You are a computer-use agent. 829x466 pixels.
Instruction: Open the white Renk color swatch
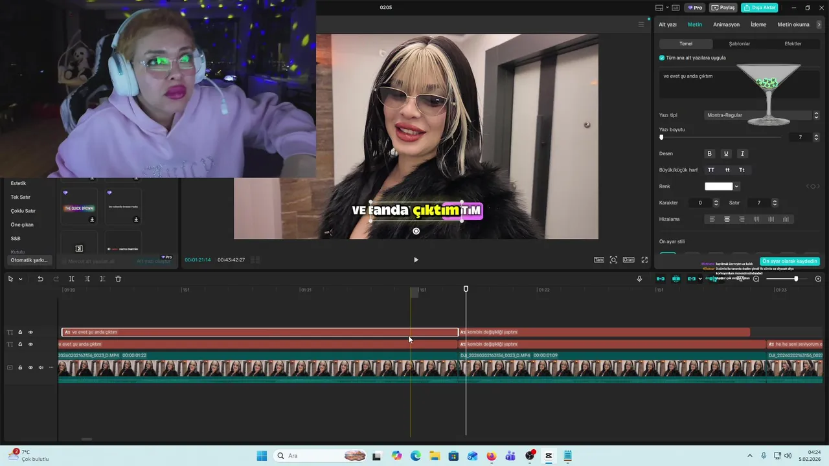(718, 186)
